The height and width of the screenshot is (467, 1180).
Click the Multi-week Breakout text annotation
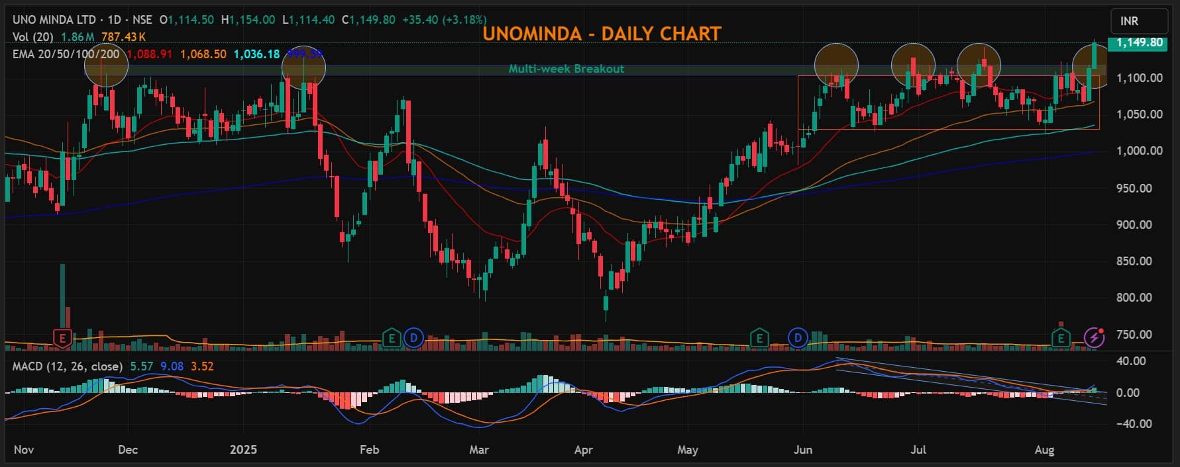(566, 69)
